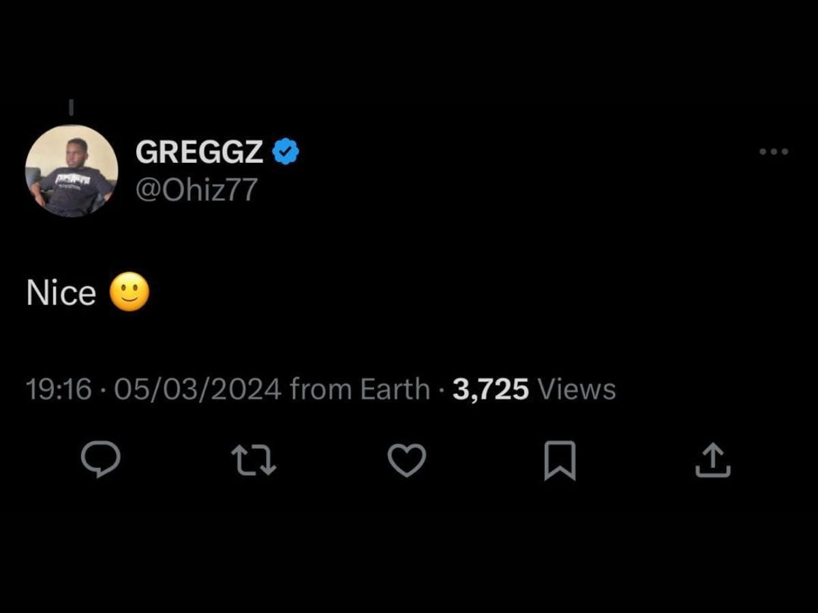Click the 3,725 view count number

(490, 390)
